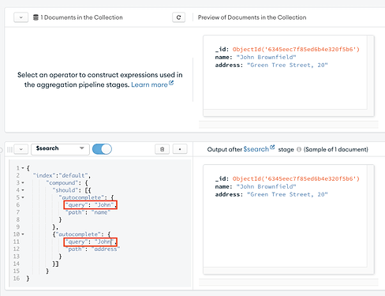Click the bottom strip of the output document card
Image resolution: width=385 pixels, height=296 pixels.
tap(286, 271)
